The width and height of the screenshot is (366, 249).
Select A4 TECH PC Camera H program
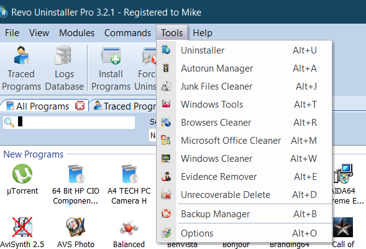click(x=129, y=185)
